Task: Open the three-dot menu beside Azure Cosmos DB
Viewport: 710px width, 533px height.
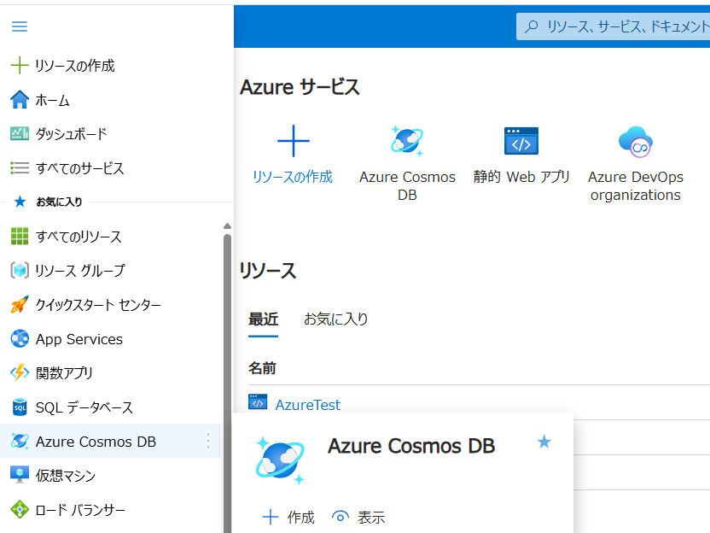Action: pyautogui.click(x=208, y=441)
